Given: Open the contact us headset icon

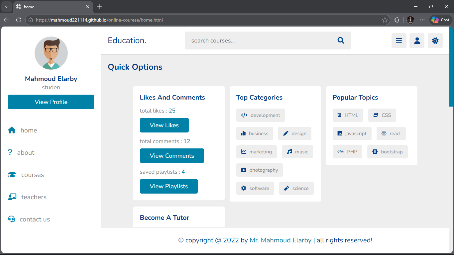Looking at the screenshot, I should tap(12, 219).
